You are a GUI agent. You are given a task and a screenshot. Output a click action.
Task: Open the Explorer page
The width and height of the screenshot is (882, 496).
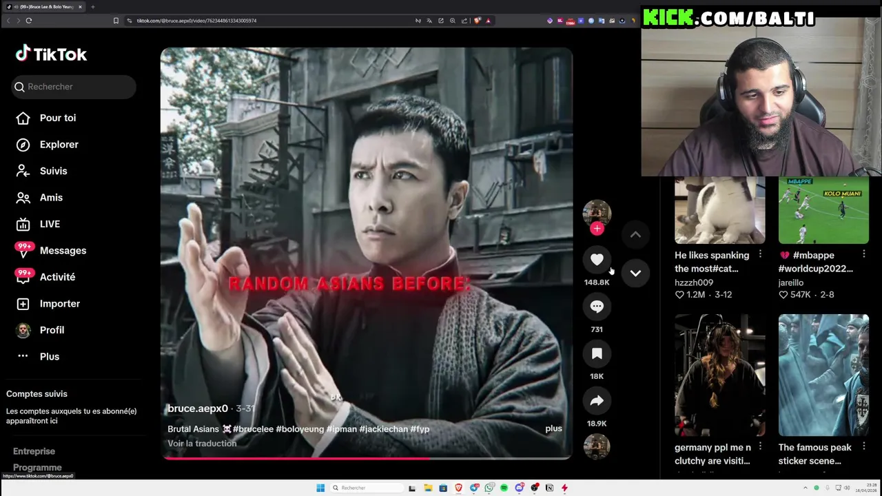59,145
